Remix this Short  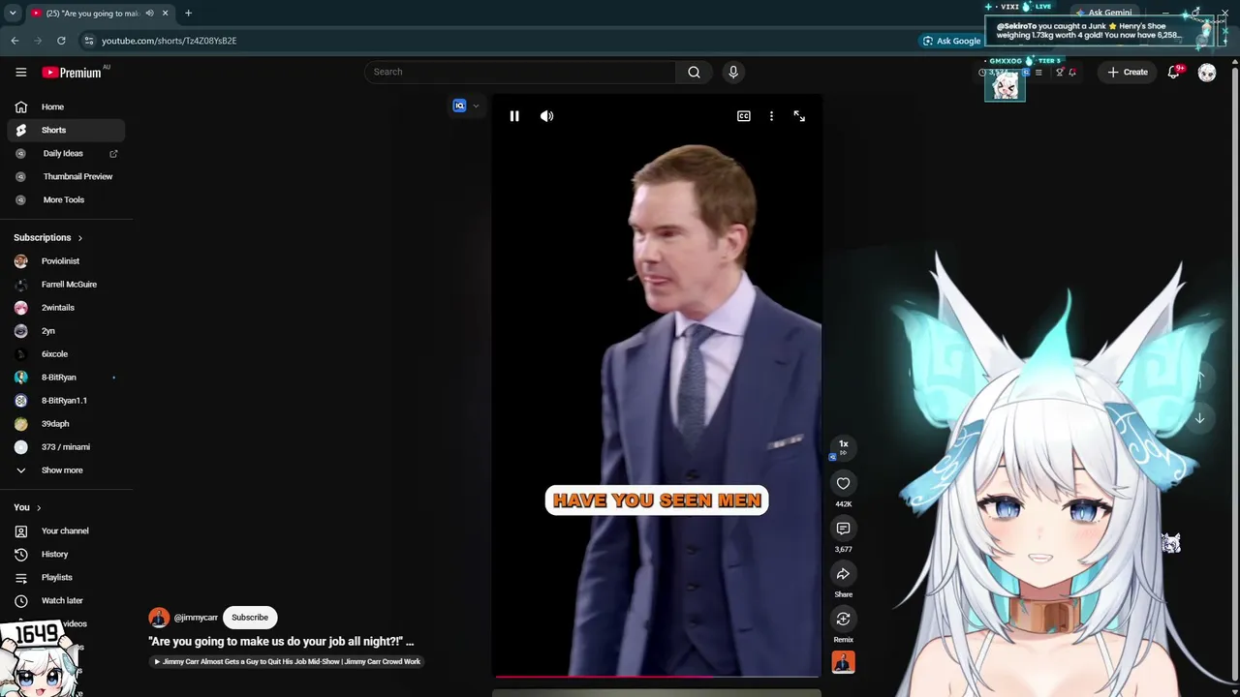pos(843,619)
